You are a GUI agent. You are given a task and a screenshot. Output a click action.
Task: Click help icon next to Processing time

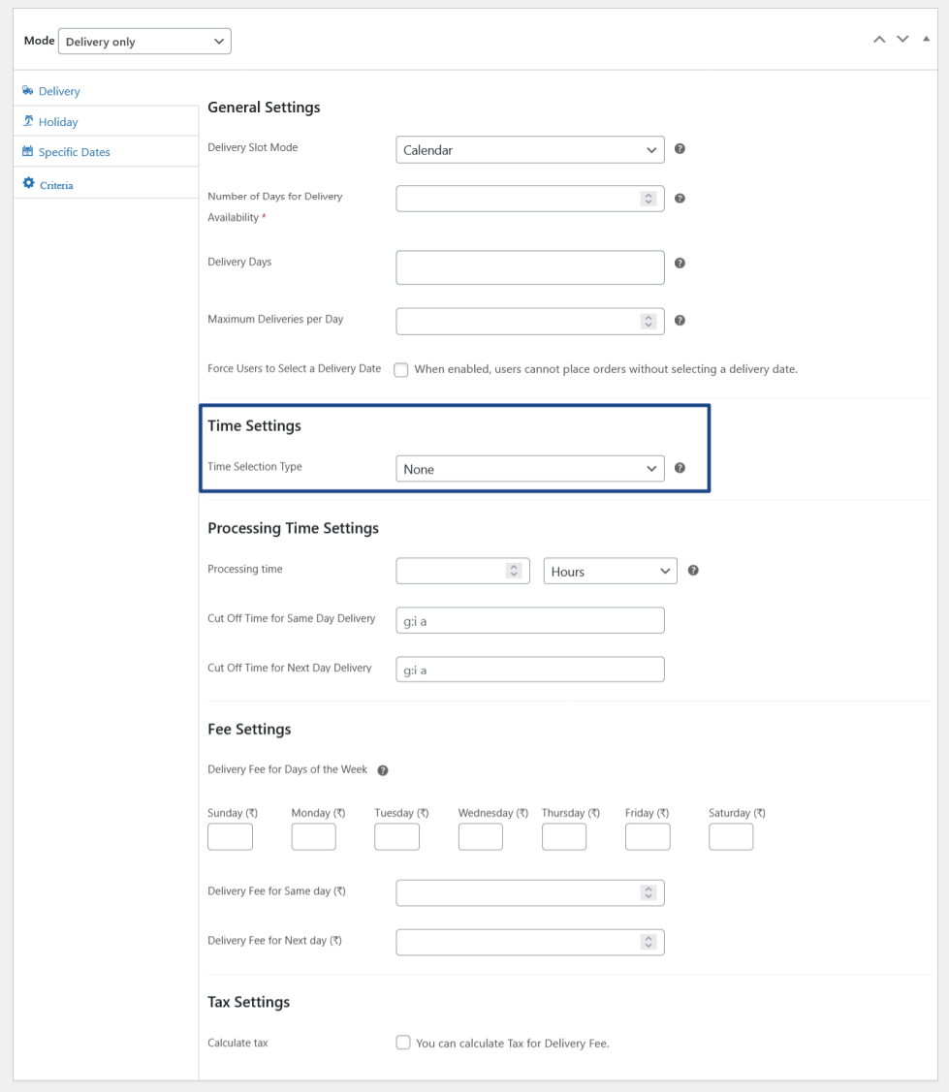tap(693, 571)
